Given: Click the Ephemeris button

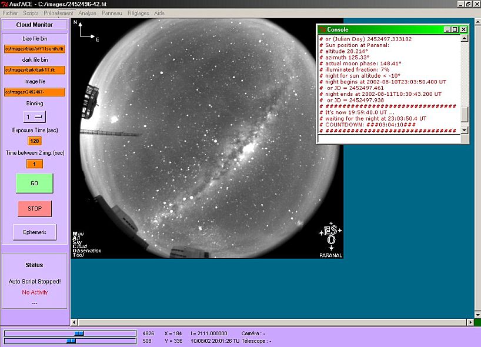Looking at the screenshot, I should point(34,232).
